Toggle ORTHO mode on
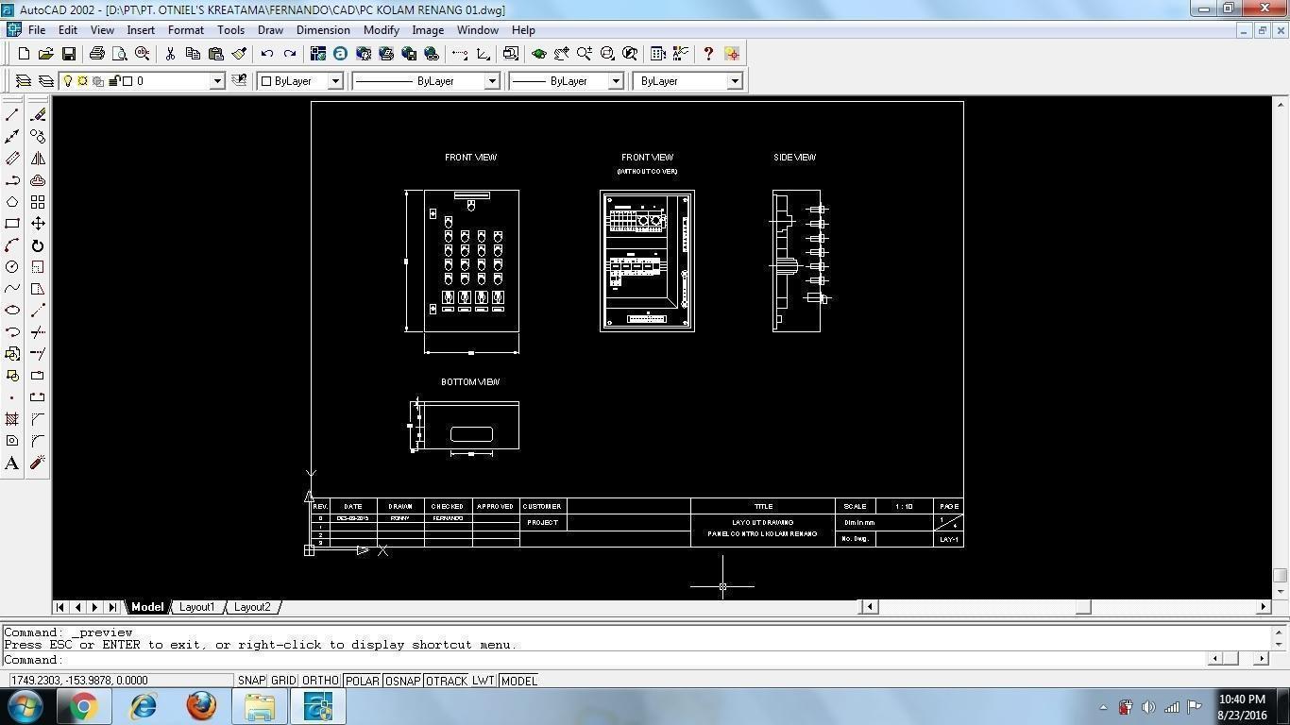 pos(320,681)
